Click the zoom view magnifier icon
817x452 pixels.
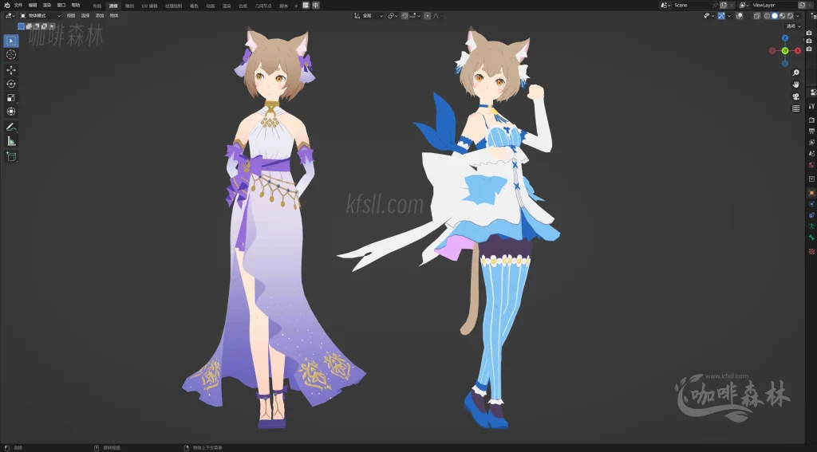pyautogui.click(x=795, y=73)
